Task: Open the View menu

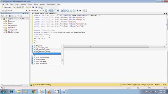Action: click(12, 4)
